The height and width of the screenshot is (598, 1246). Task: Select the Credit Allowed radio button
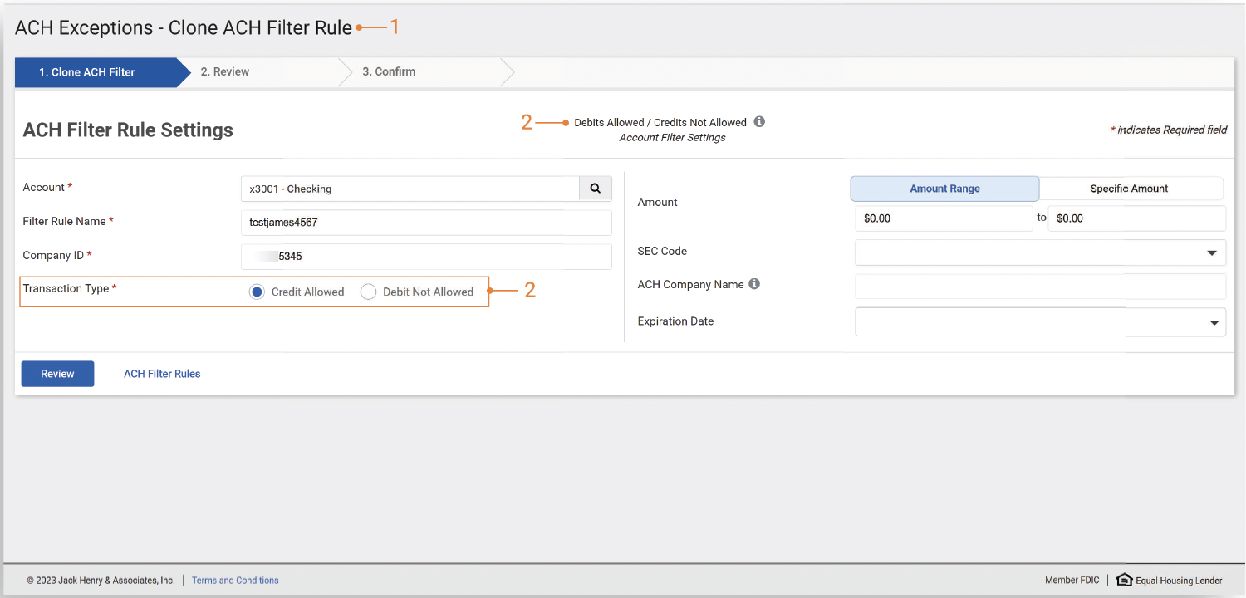pos(257,292)
